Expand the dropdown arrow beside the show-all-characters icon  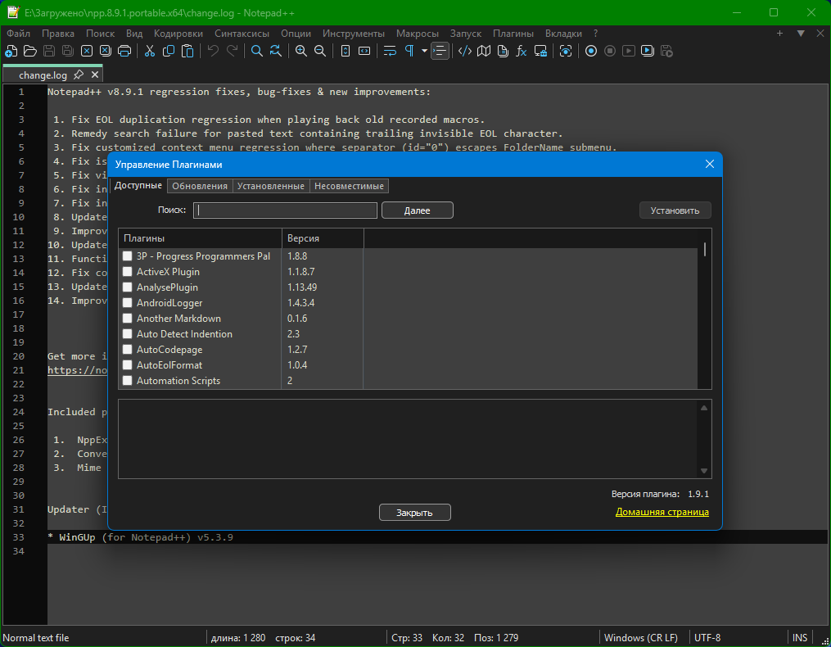pyautogui.click(x=424, y=51)
